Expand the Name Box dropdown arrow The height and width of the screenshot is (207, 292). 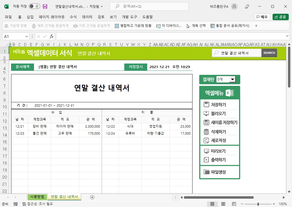[x=27, y=36]
